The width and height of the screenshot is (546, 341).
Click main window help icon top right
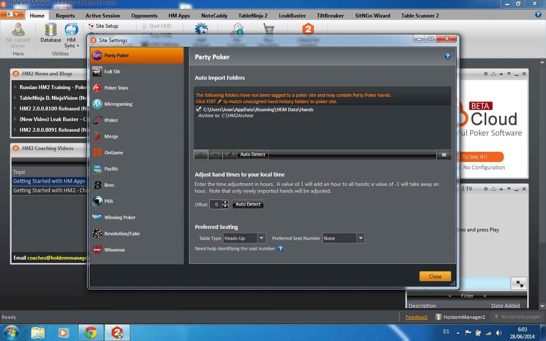pos(538,14)
